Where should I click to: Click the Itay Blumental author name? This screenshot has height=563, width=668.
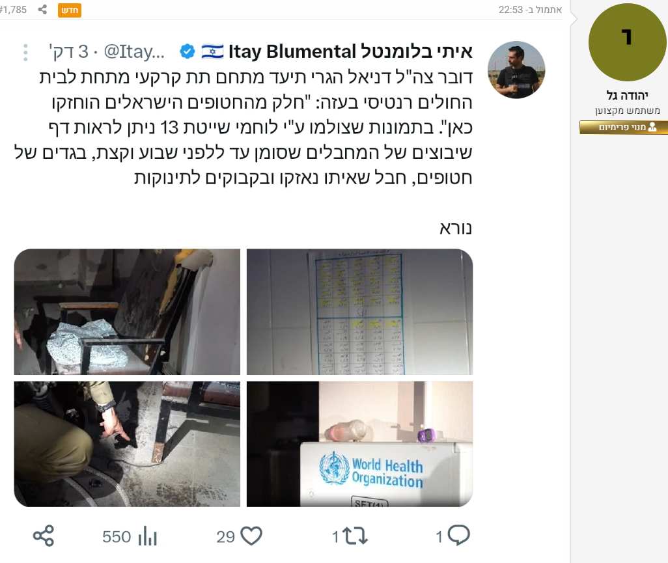(x=350, y=51)
